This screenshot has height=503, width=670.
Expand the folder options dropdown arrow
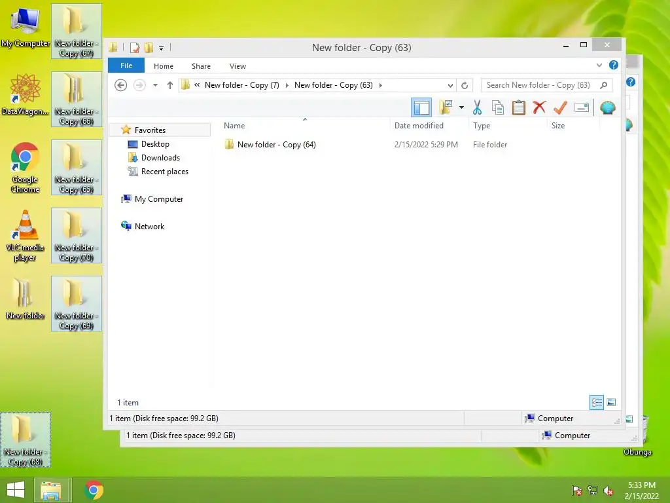click(x=461, y=107)
